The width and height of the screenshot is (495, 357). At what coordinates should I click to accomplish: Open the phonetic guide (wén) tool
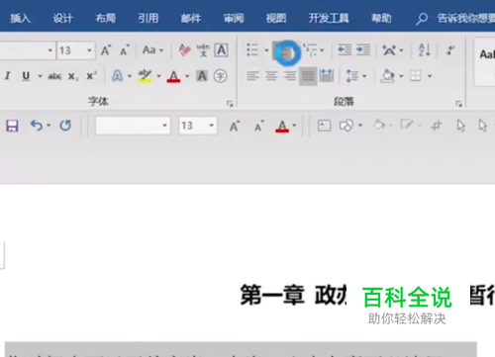tap(203, 50)
